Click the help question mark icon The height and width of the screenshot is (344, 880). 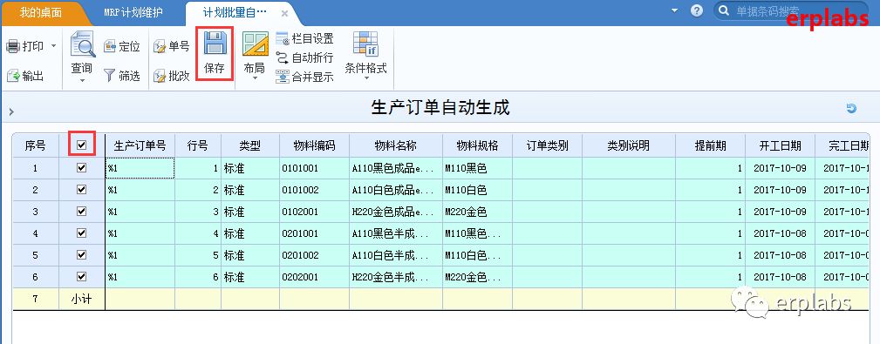point(697,10)
